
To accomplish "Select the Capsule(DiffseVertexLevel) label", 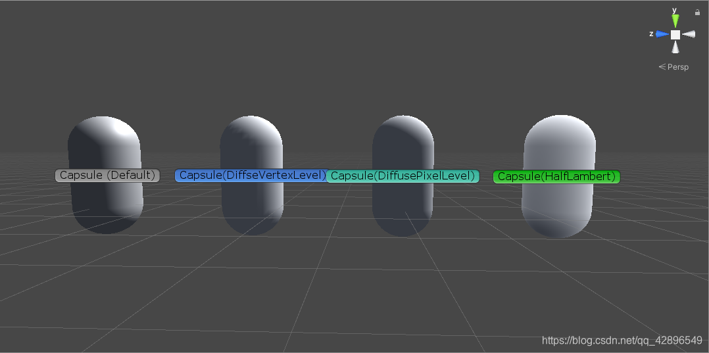I will (251, 176).
